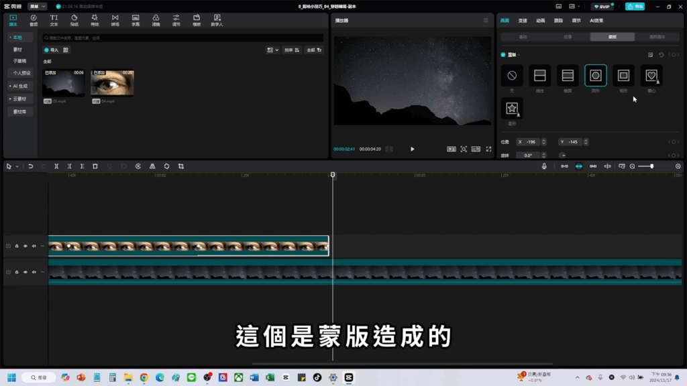Select the star (星形) mask
This screenshot has height=386, width=687.
tap(512, 108)
